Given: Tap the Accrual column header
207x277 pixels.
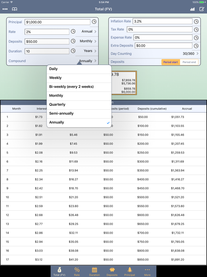Looking at the screenshot, I should pos(187,109).
